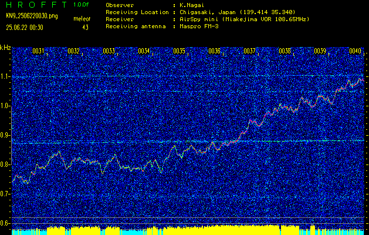Click the 0040 time marker
This screenshot has width=369, height=235.
click(355, 51)
